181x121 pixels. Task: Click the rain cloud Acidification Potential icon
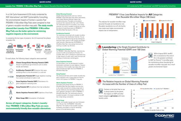click(x=11, y=71)
